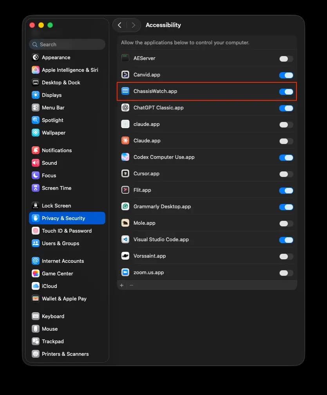Image resolution: width=327 pixels, height=395 pixels.
Task: Enable the AEServer toggle
Action: (286, 59)
